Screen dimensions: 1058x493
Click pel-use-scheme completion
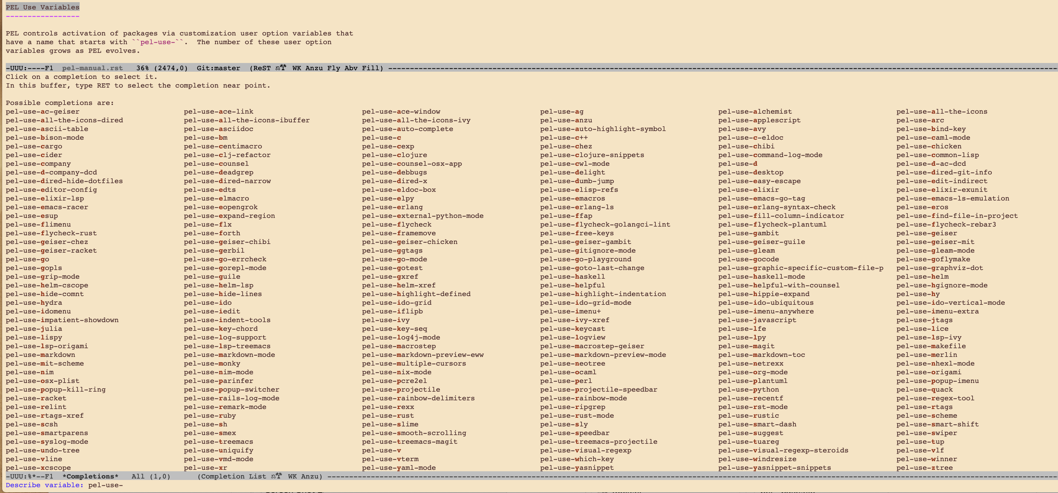(927, 416)
